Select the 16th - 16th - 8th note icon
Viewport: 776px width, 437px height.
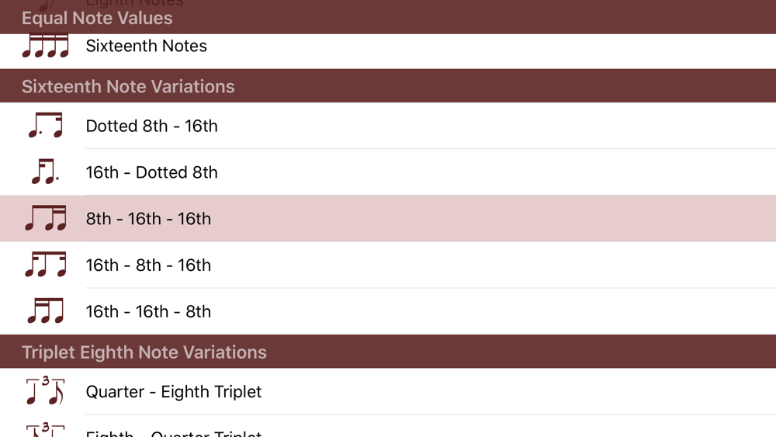[x=45, y=310]
